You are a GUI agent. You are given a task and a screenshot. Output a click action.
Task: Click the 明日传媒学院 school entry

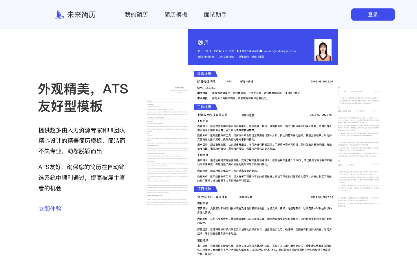tap(206, 81)
